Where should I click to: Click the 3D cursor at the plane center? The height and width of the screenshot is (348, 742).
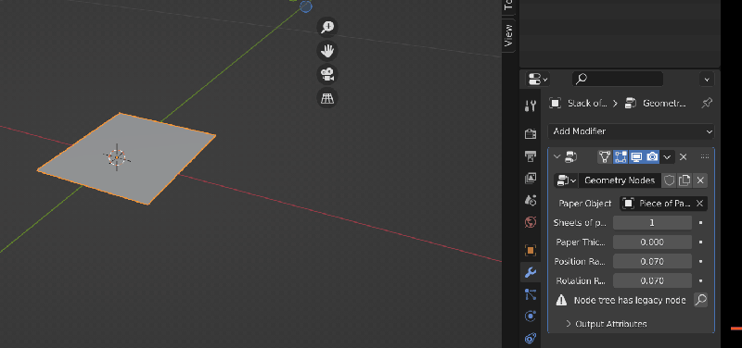pos(117,156)
